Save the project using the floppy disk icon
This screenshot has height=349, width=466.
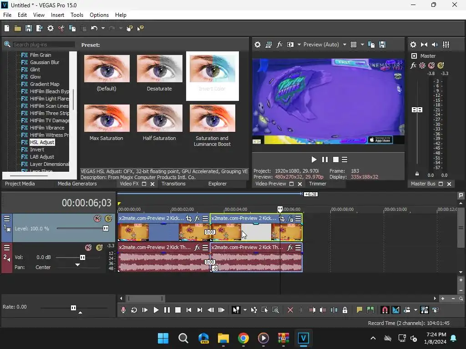pos(29,28)
